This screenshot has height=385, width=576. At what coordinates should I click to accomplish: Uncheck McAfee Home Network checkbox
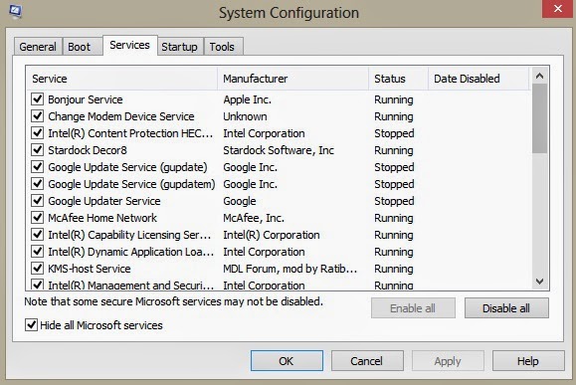click(37, 217)
